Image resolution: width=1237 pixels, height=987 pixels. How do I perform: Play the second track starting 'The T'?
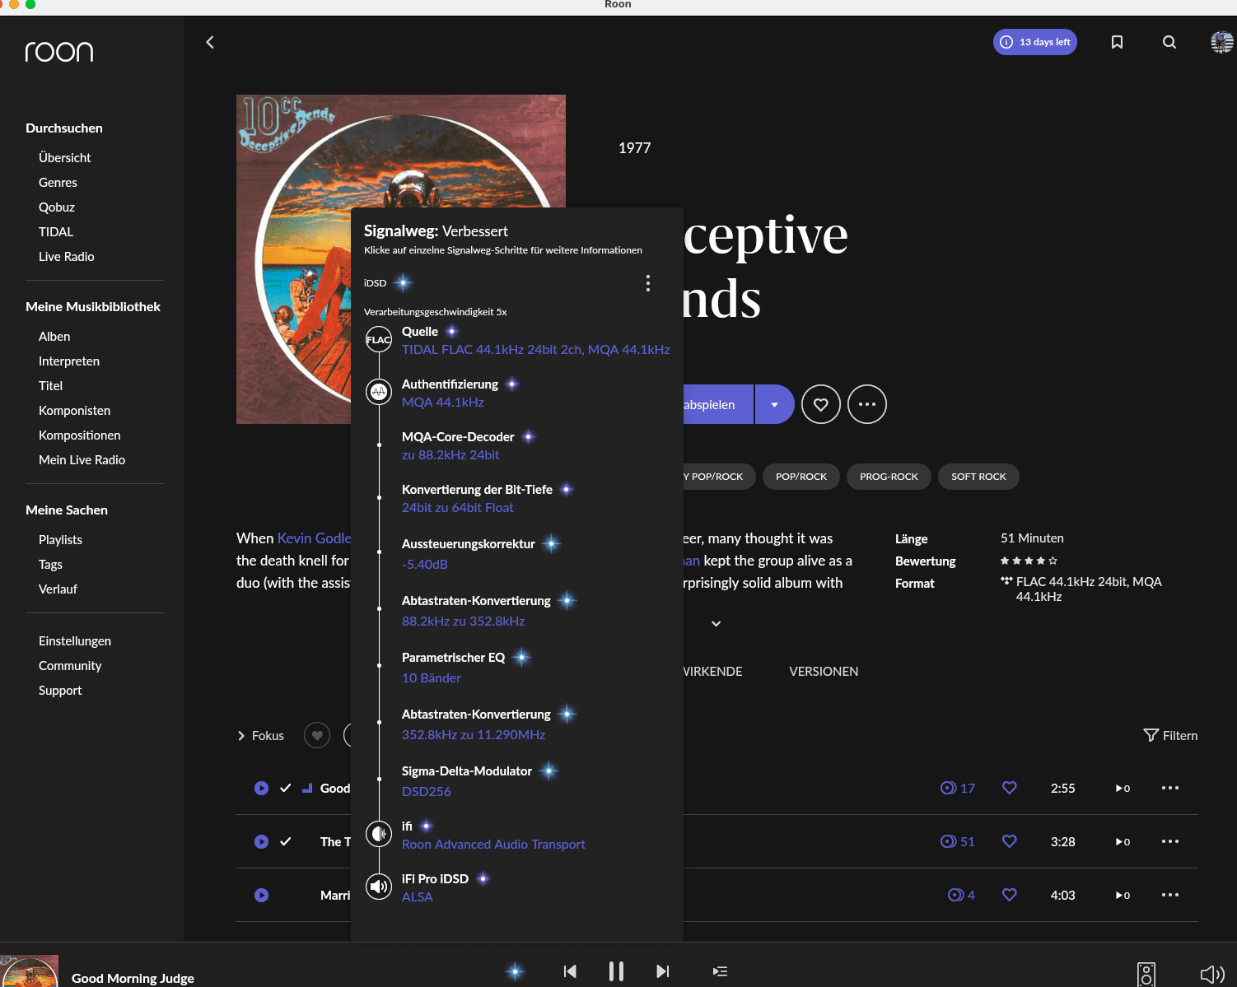click(x=261, y=841)
